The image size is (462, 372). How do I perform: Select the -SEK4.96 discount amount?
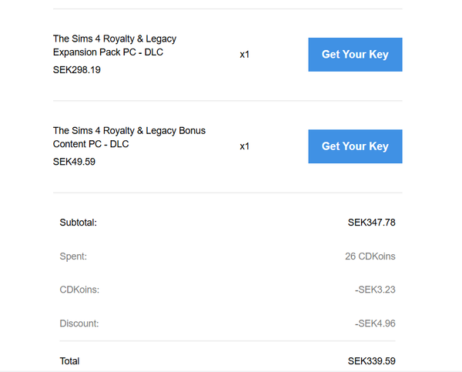[x=375, y=323]
